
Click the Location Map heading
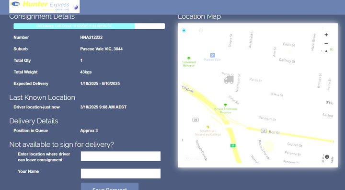pos(199,16)
